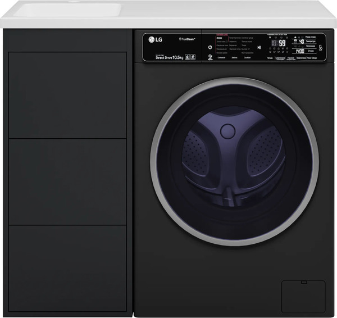Choose the Хлопок wash program
The height and width of the screenshot is (318, 337).
pos(219,37)
